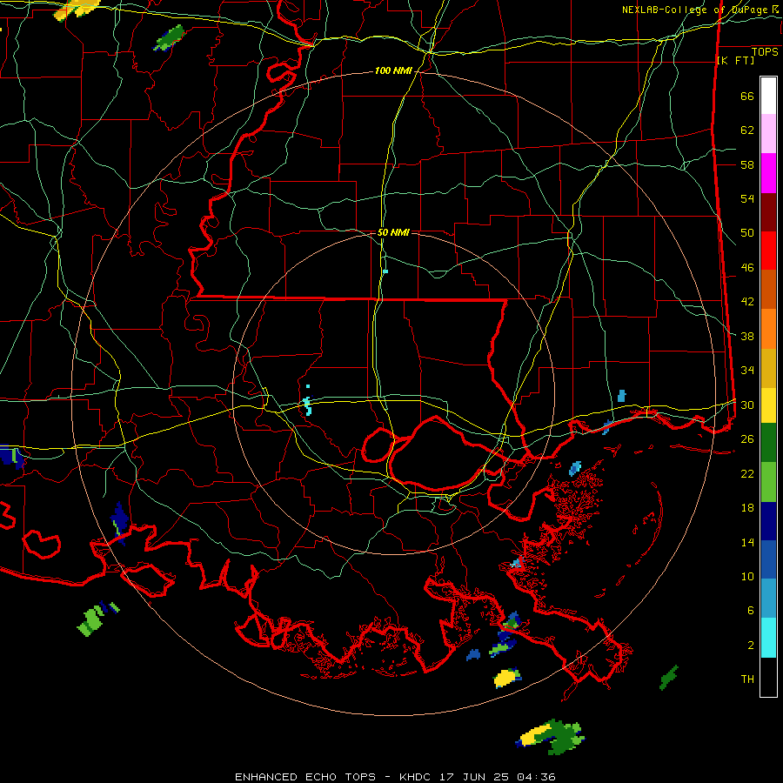Image resolution: width=783 pixels, height=783 pixels.
Task: Click the gold legend swatch near 34
Action: point(768,368)
